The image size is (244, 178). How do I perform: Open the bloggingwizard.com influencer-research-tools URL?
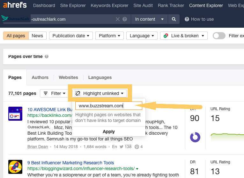(81, 168)
